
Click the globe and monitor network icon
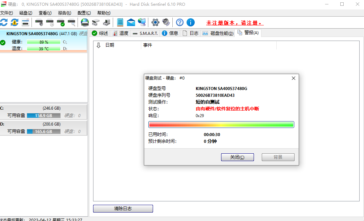tap(142, 22)
